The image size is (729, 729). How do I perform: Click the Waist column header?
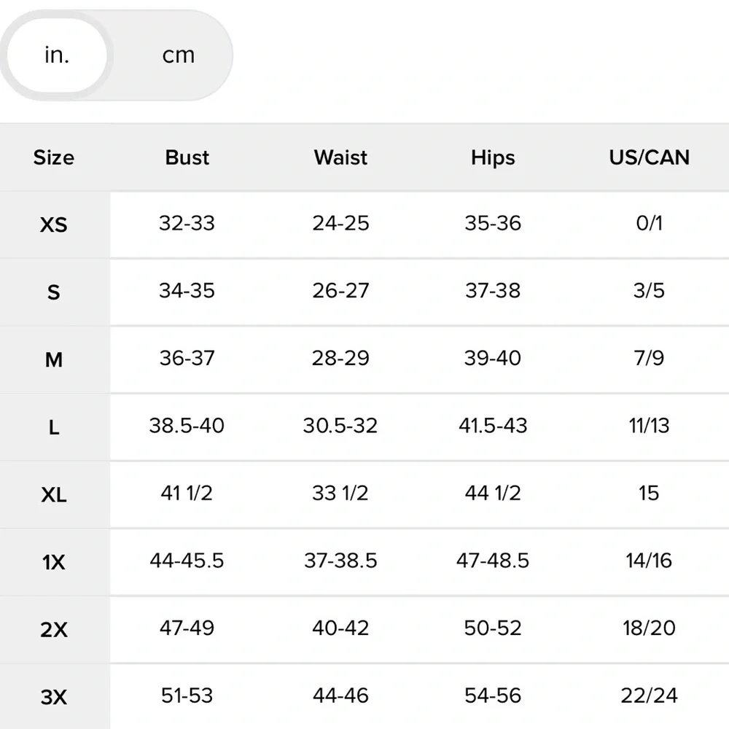pyautogui.click(x=340, y=157)
